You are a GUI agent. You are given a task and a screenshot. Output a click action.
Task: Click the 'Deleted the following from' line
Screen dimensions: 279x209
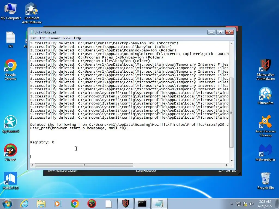click(129, 125)
